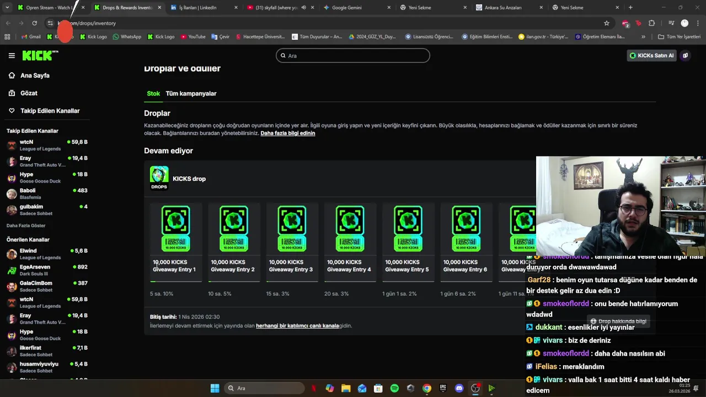Open ilkerfirat recommended channel
The image size is (706, 397).
(x=47, y=351)
